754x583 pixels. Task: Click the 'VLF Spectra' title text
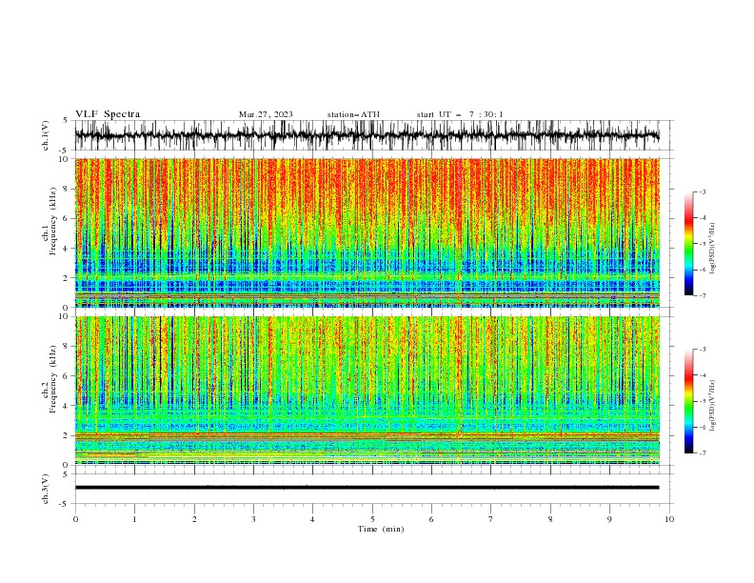pyautogui.click(x=108, y=114)
